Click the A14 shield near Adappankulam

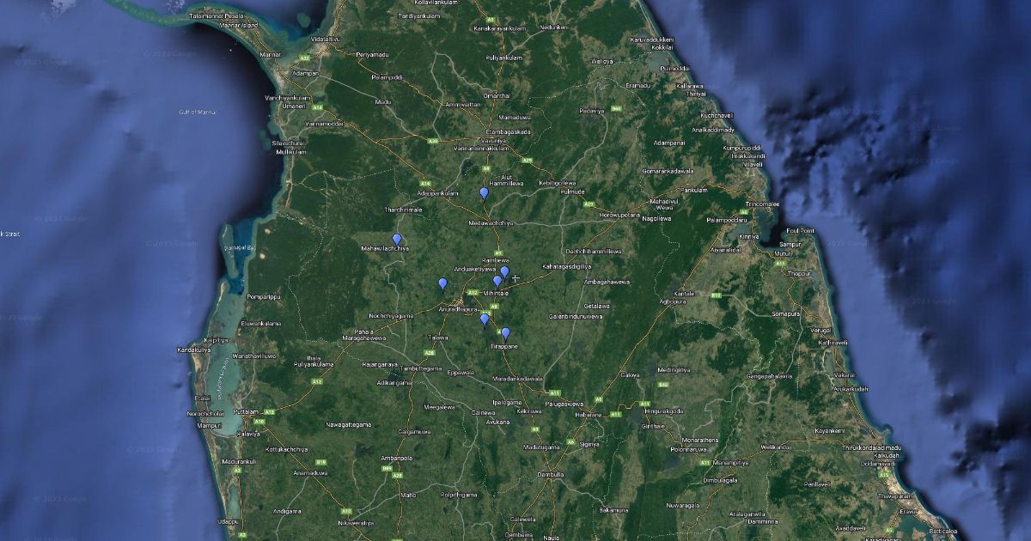(x=424, y=183)
